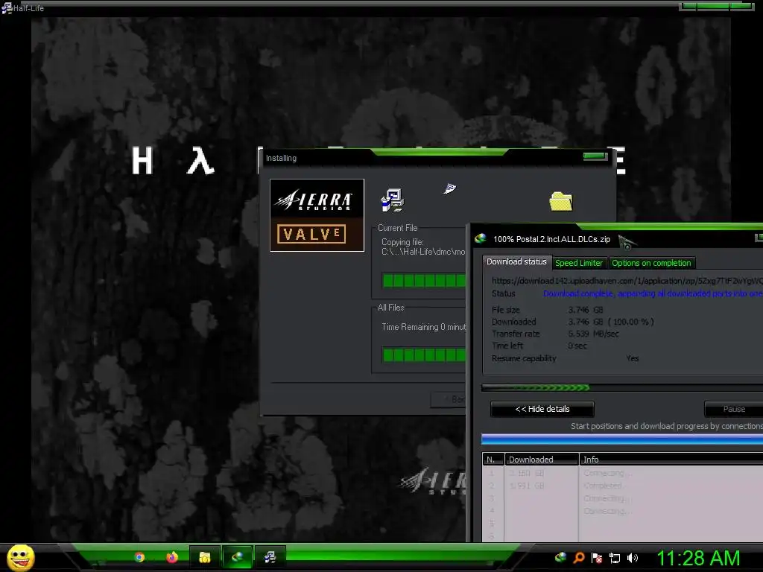Open the Internet Download Manager tray icon
Viewport: 763px width, 572px height.
[x=560, y=557]
